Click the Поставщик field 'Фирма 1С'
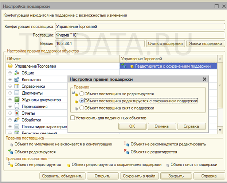Image resolution: width=227 pixels, height=183 pixels. [140, 35]
